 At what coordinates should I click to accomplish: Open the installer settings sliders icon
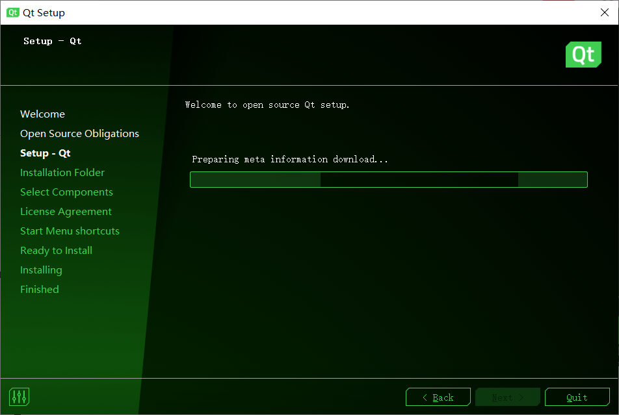pyautogui.click(x=19, y=396)
